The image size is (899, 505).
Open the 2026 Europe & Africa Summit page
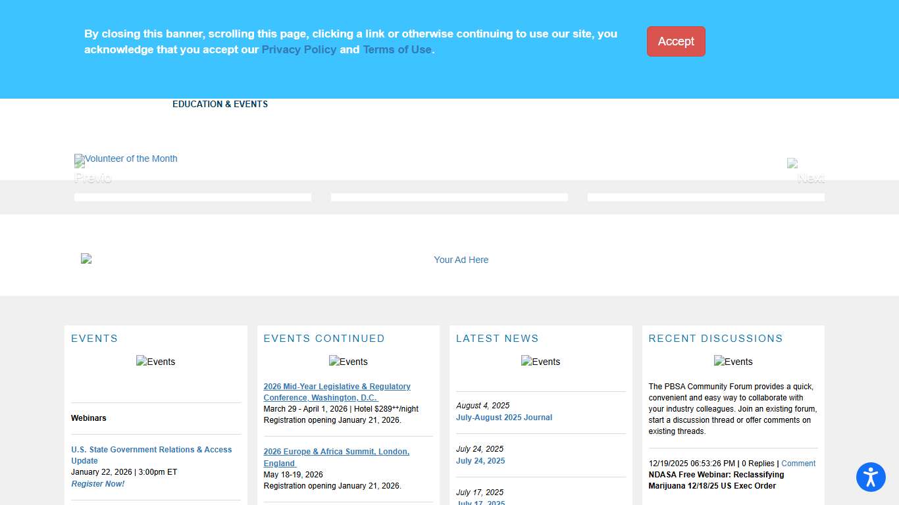(x=336, y=457)
